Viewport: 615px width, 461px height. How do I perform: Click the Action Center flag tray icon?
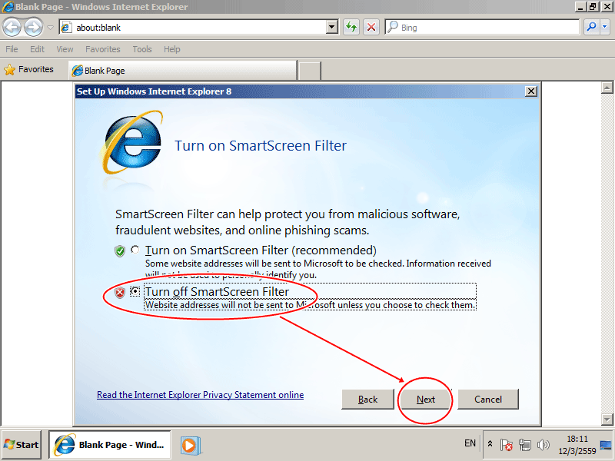[506, 445]
